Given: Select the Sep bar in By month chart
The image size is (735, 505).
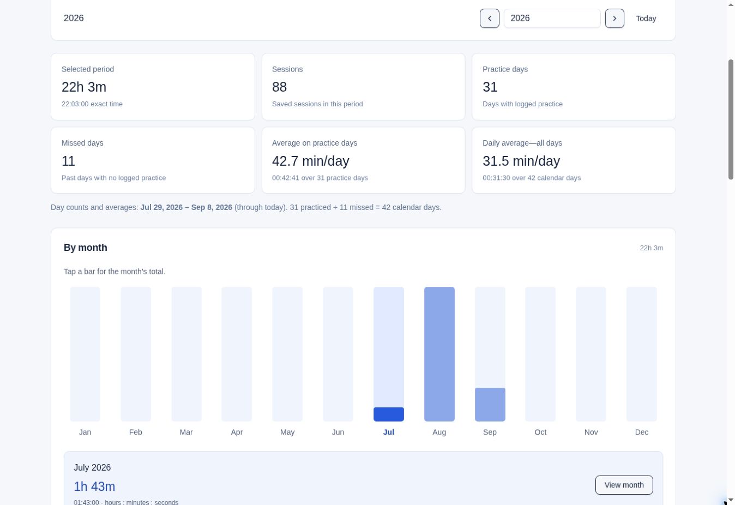Looking at the screenshot, I should coord(490,354).
